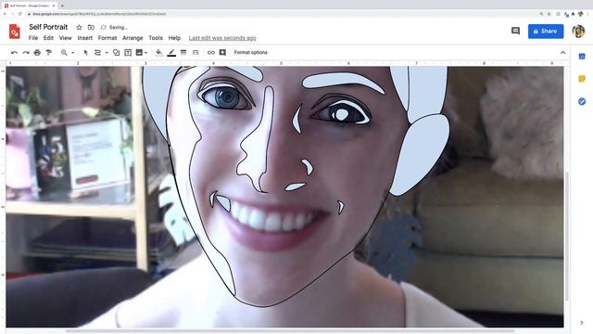The image size is (593, 334).
Task: Open the Google Drawings home logo
Action: point(15,31)
